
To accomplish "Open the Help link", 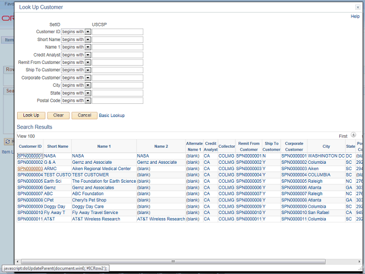I will click(355, 17).
